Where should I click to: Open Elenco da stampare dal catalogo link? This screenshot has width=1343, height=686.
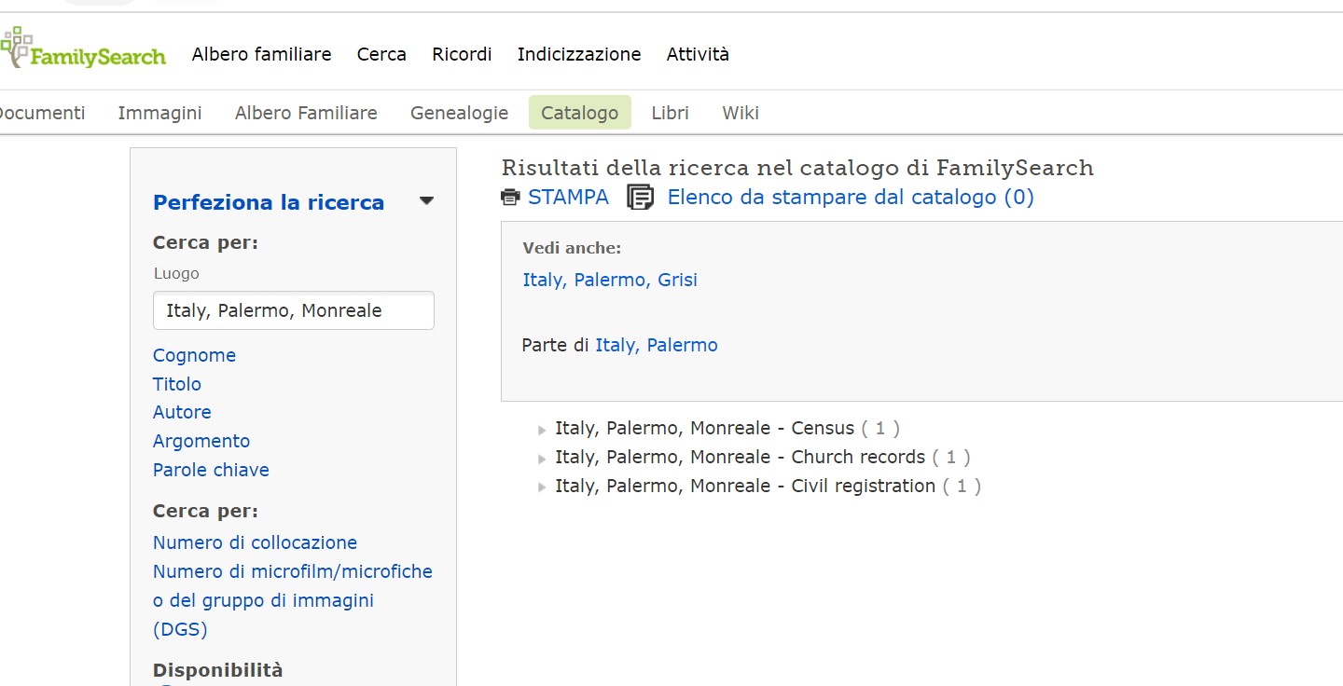click(x=851, y=197)
